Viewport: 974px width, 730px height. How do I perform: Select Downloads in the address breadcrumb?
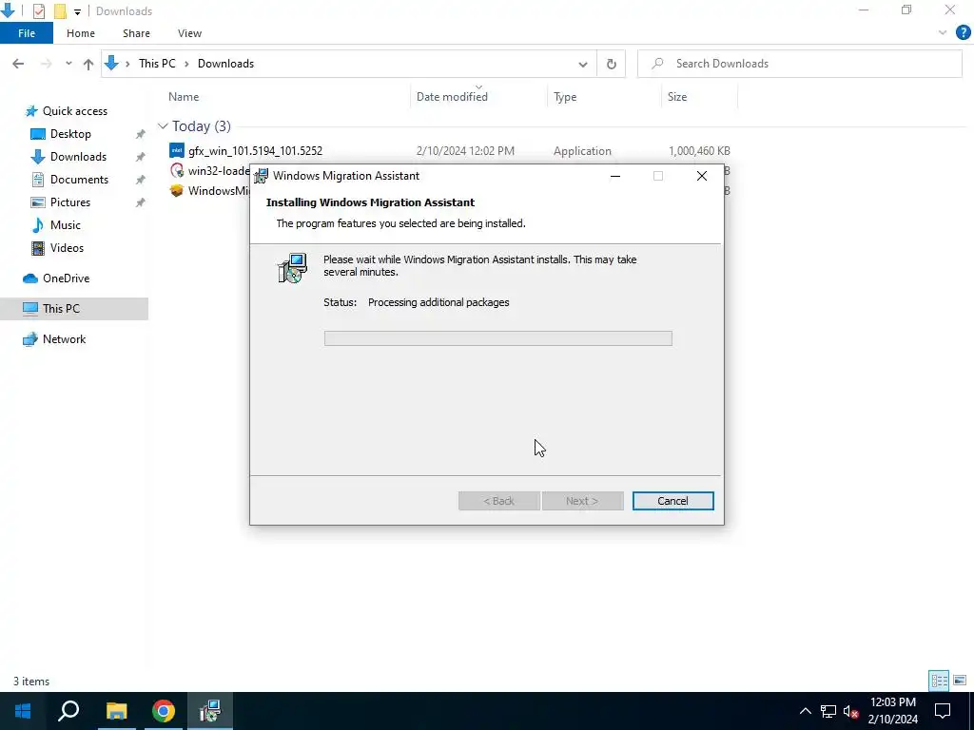pos(225,64)
